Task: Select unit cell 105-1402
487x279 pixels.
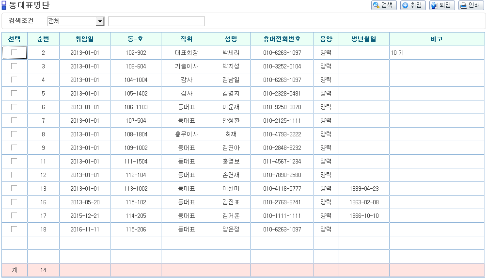Action: 136,93
